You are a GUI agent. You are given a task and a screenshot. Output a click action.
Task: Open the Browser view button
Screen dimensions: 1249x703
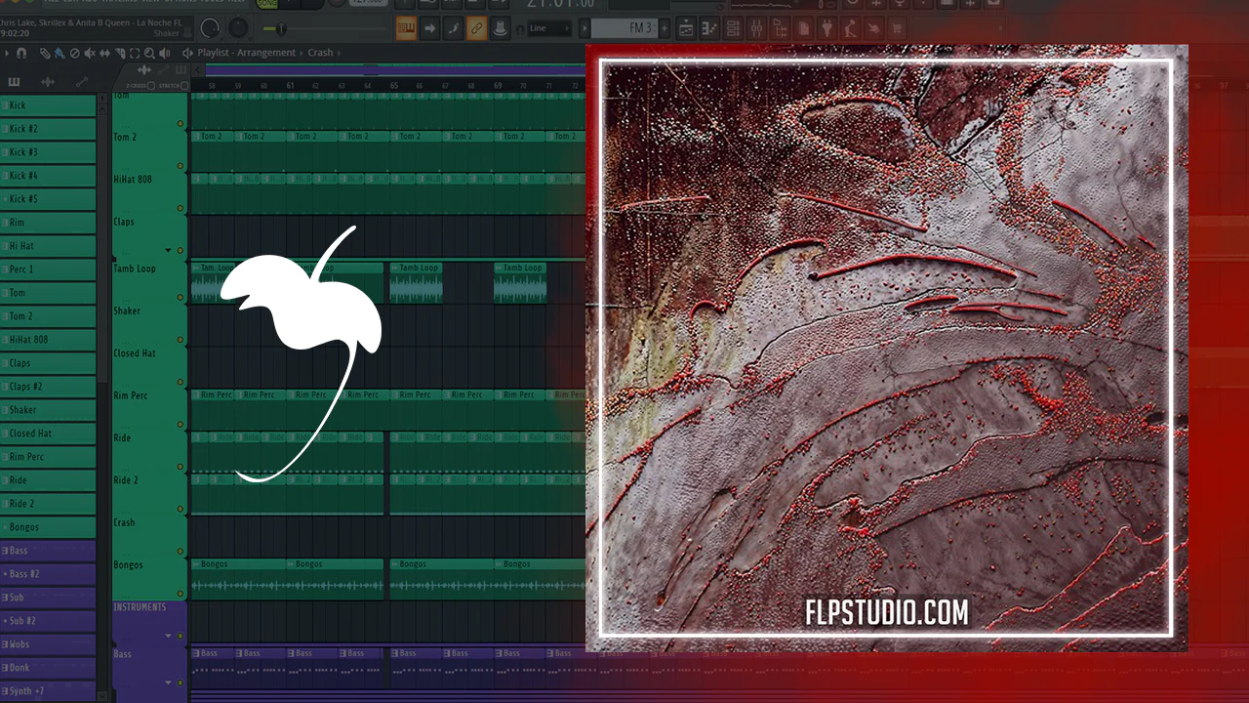coord(780,28)
